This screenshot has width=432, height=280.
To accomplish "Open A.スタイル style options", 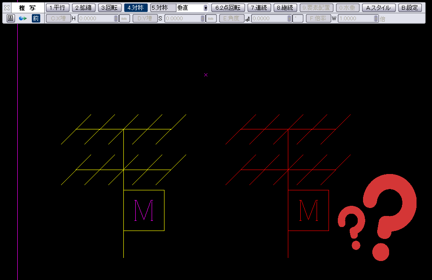I will (x=378, y=8).
